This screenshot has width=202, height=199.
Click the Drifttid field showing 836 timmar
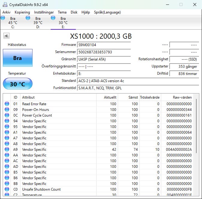coord(184,74)
